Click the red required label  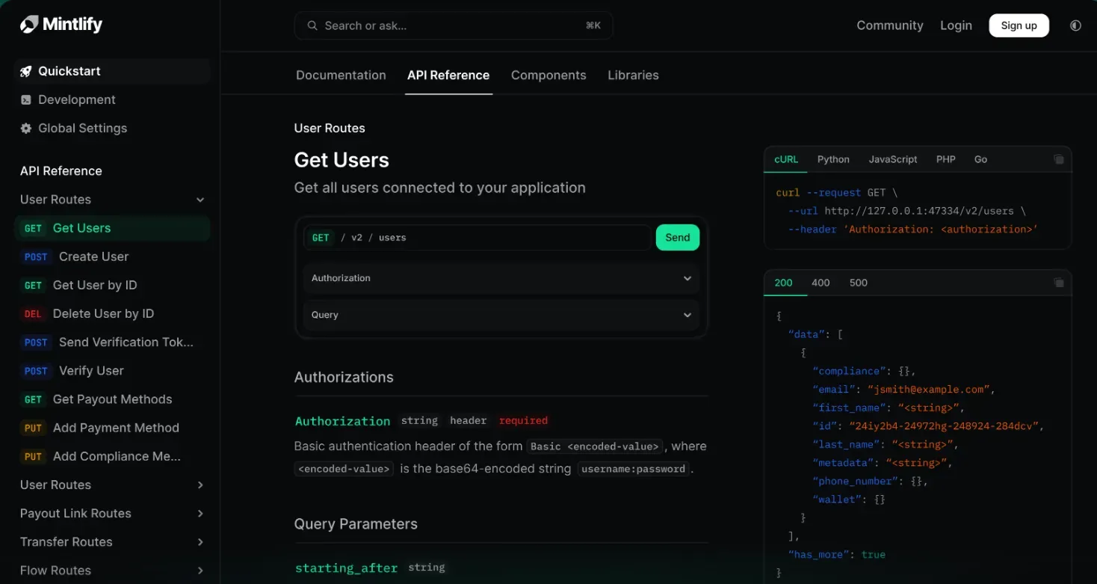(x=523, y=421)
